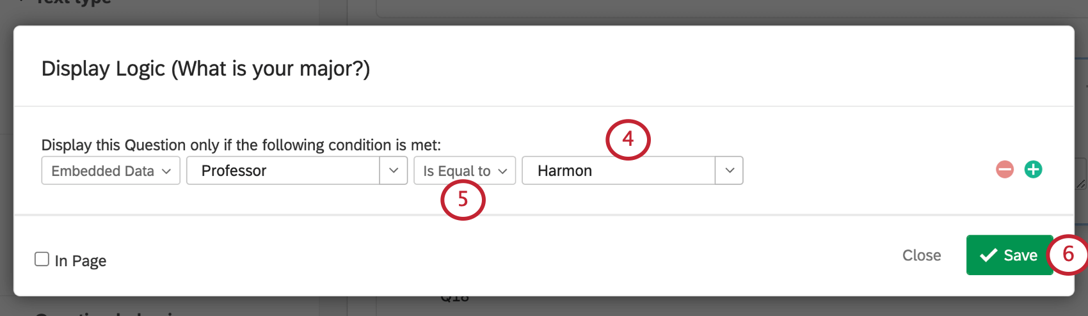Click the red step 4 marker

click(628, 139)
